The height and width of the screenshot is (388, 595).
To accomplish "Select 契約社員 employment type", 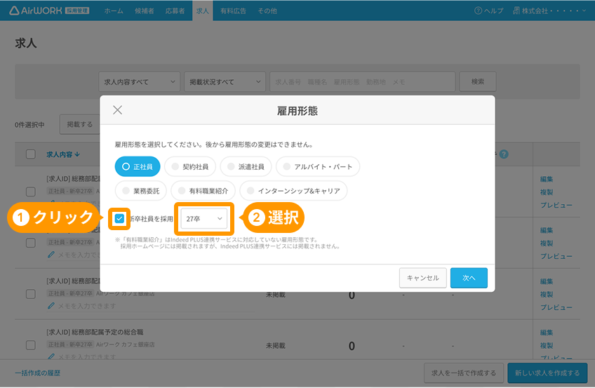I will (190, 166).
